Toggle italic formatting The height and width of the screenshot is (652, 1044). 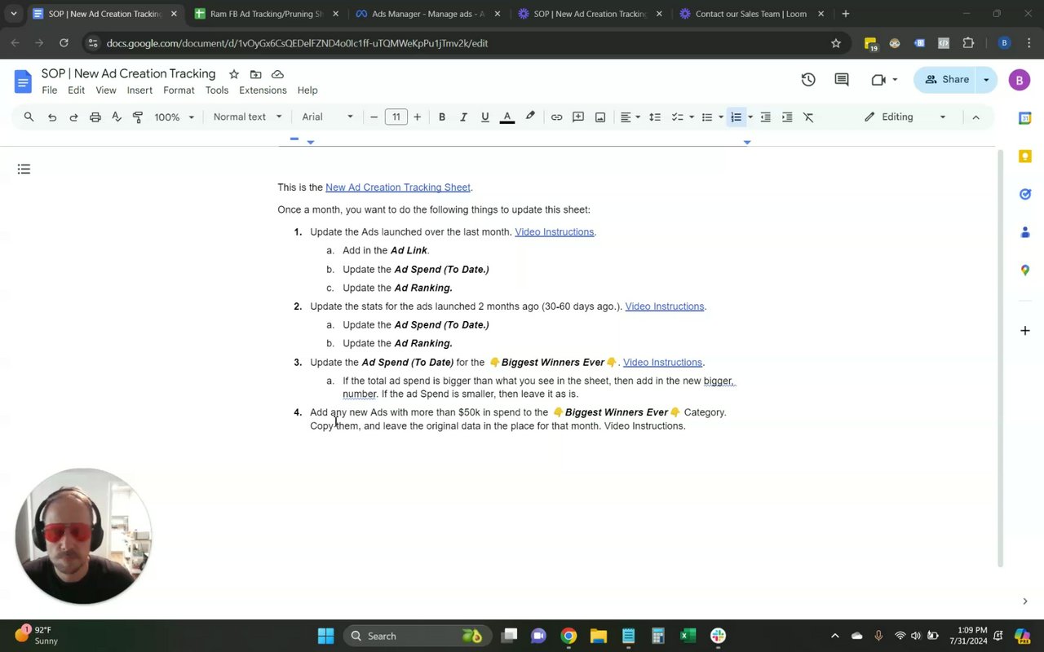coord(463,117)
